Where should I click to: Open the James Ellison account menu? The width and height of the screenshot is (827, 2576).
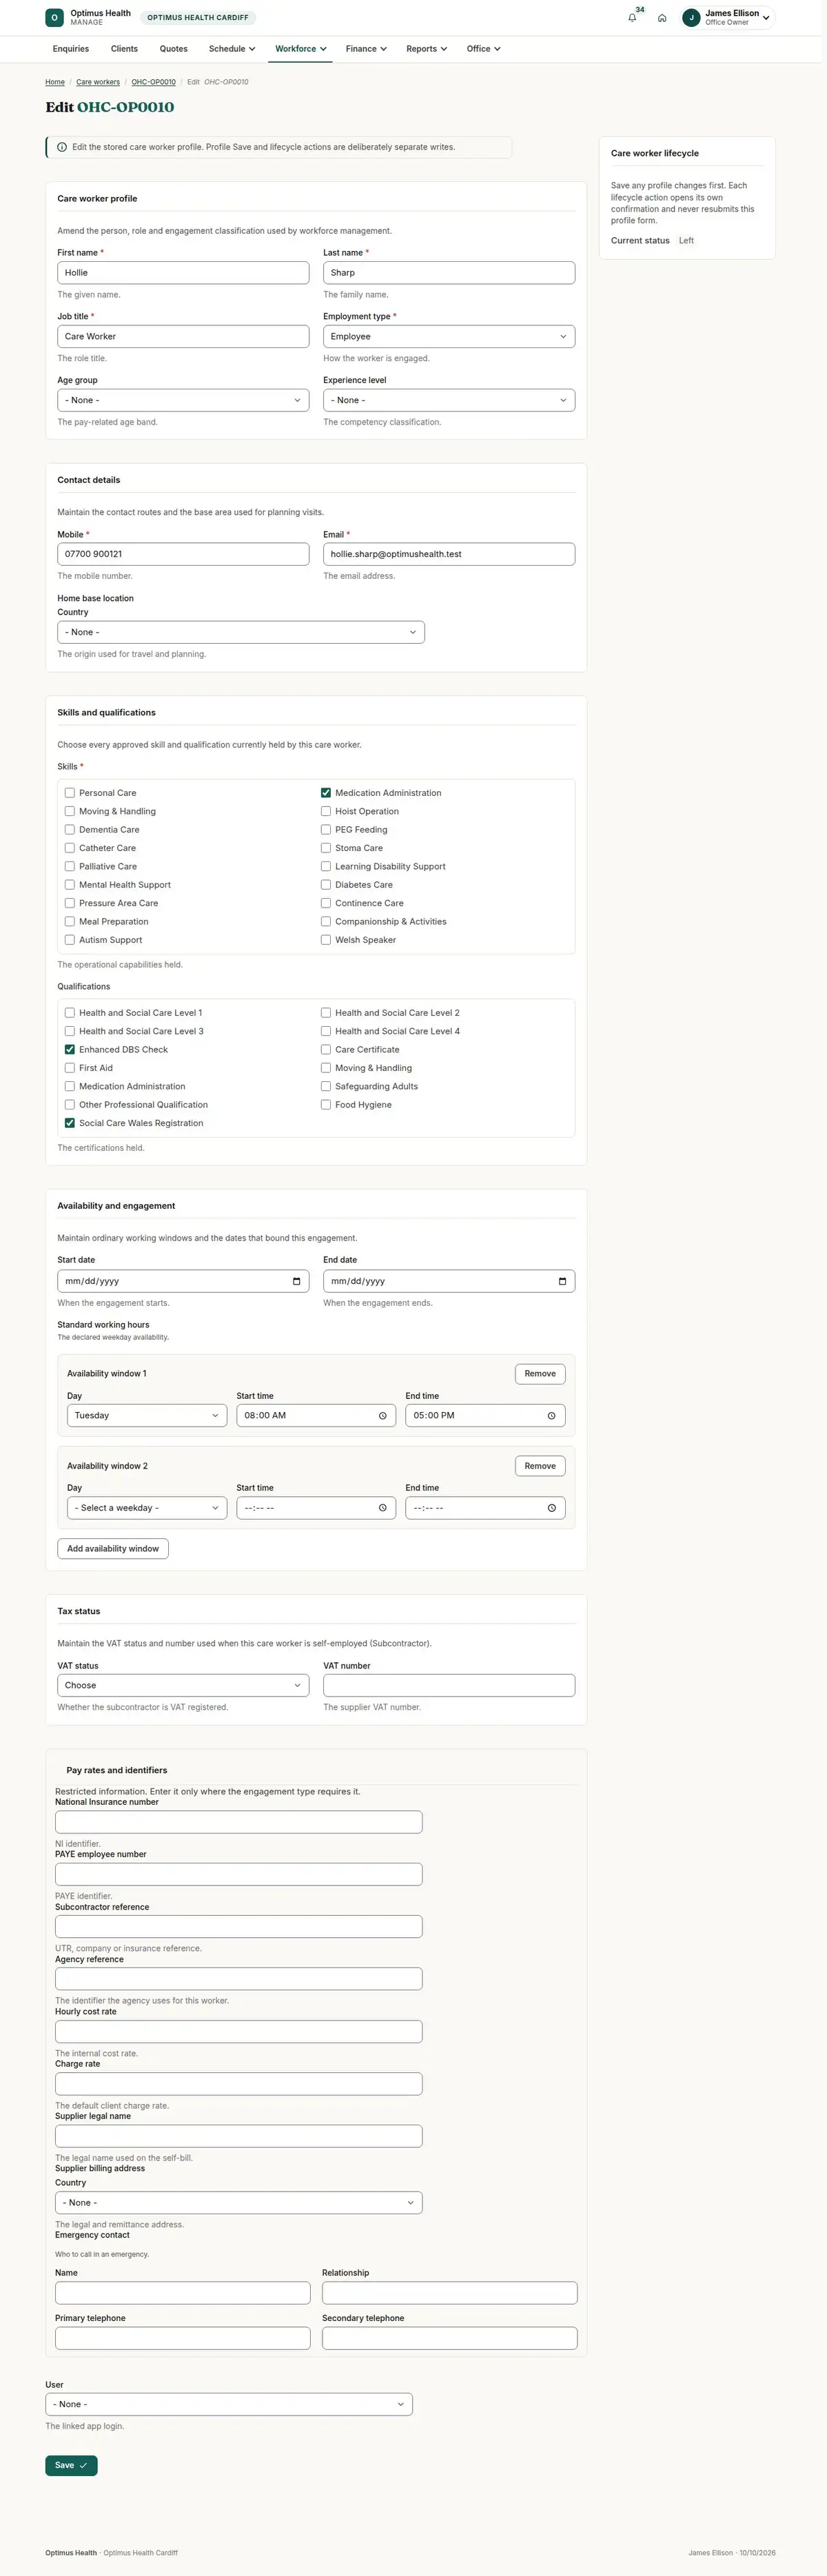(727, 18)
